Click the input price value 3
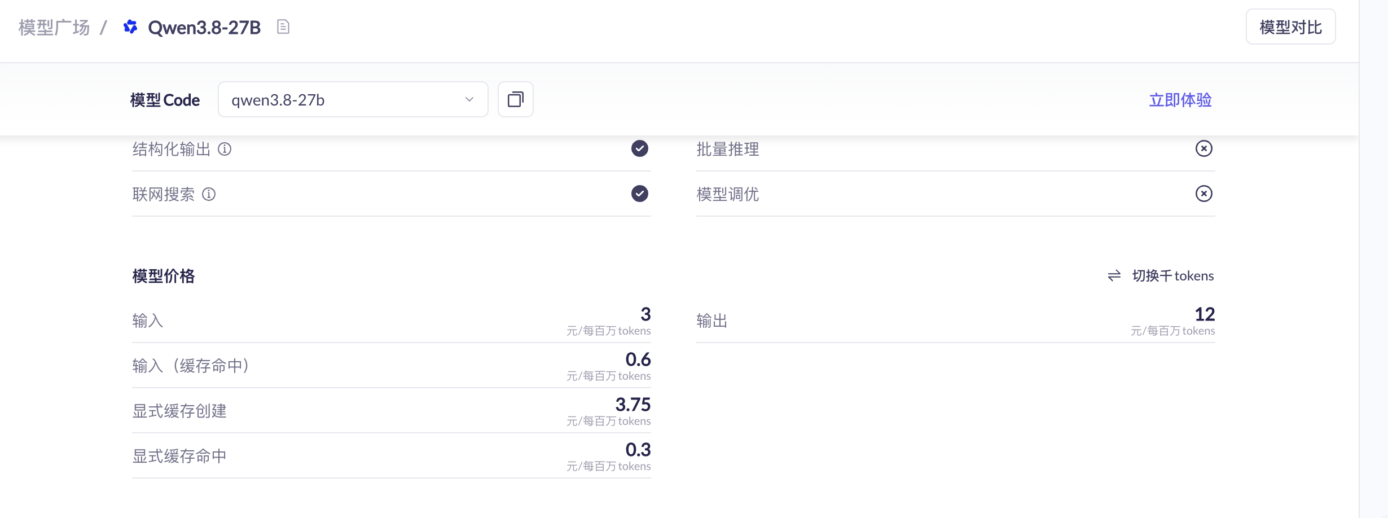Screen dimensions: 1388x518 [645, 314]
